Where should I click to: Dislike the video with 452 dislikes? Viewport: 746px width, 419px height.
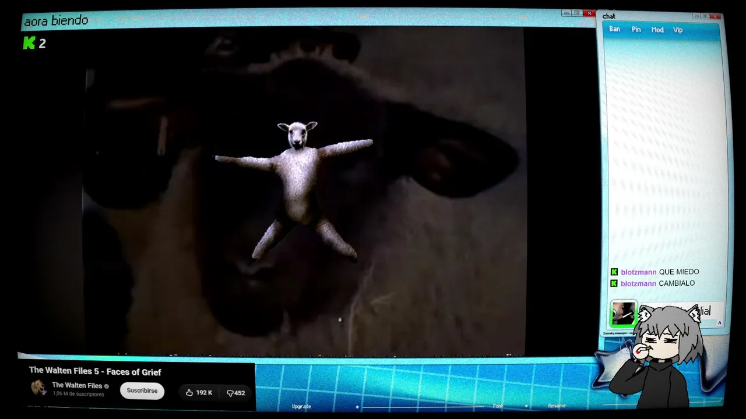(x=235, y=393)
